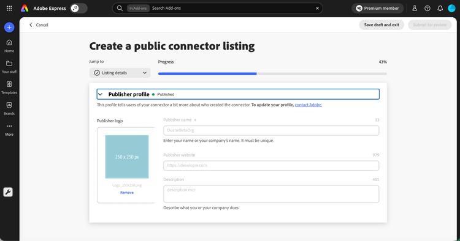Screen dimensions: 460x241
Task: Click the Create a public connector listing heading
Action: (x=172, y=46)
